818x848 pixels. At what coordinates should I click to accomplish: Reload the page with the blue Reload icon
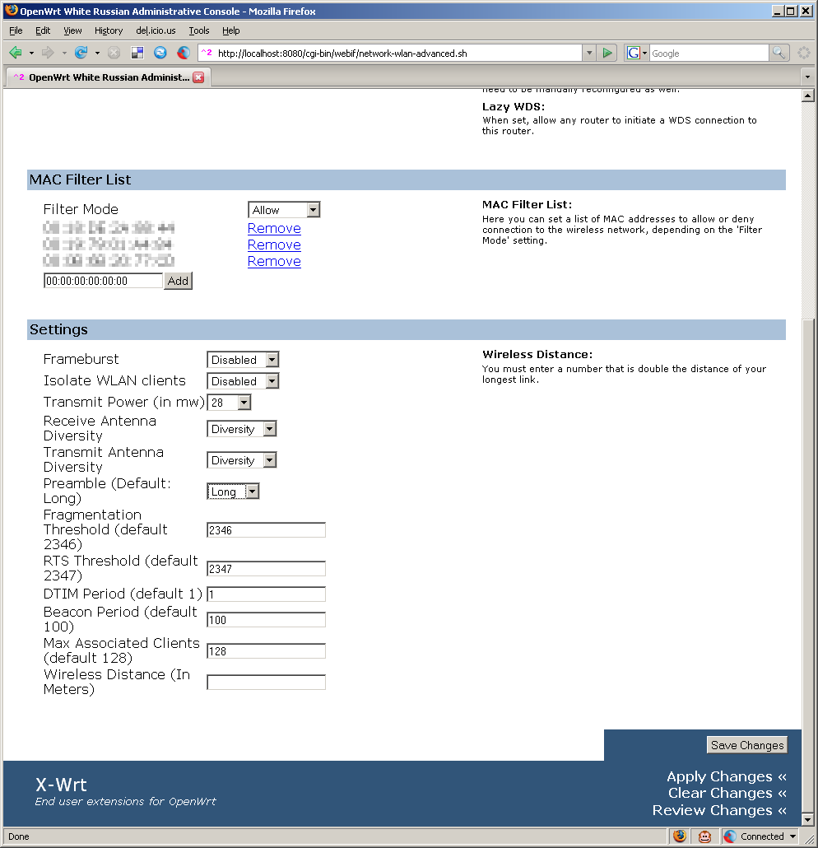(x=81, y=53)
